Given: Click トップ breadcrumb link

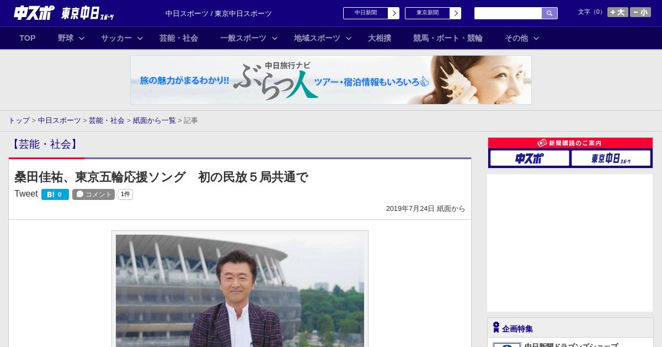Looking at the screenshot, I should pyautogui.click(x=19, y=121).
